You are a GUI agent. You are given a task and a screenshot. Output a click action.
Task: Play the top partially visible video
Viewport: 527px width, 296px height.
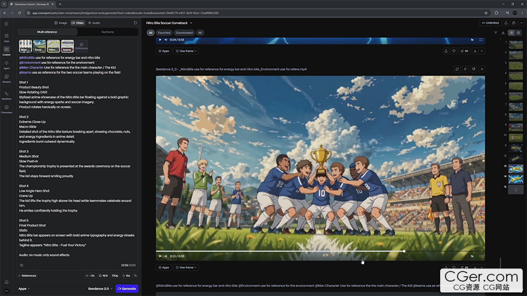tap(160, 39)
